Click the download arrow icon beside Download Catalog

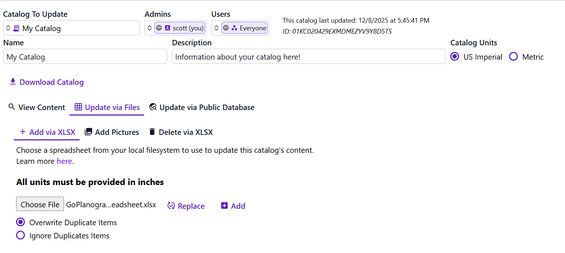point(13,82)
